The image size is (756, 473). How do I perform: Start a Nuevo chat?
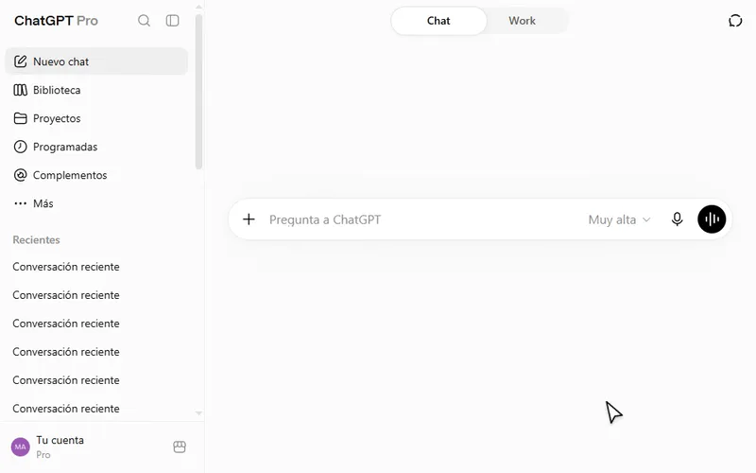point(96,61)
